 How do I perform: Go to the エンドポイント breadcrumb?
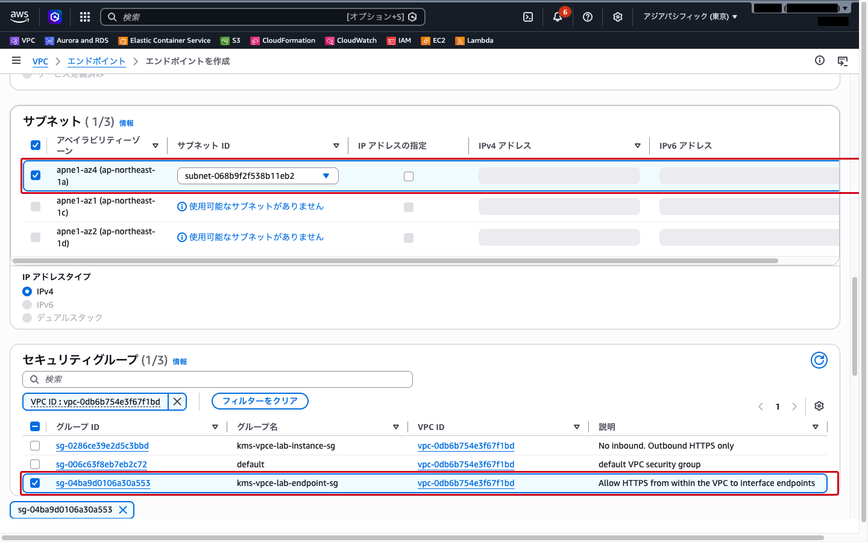point(96,61)
